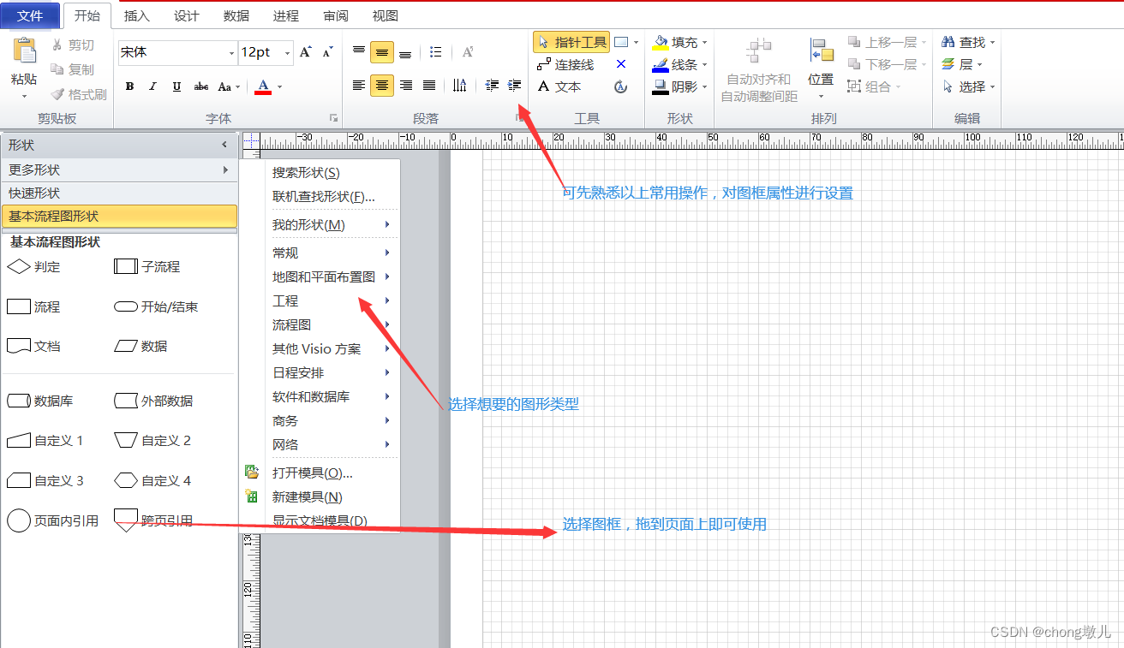Open the font name combo box 宋体
The width and height of the screenshot is (1124, 648).
click(x=177, y=52)
